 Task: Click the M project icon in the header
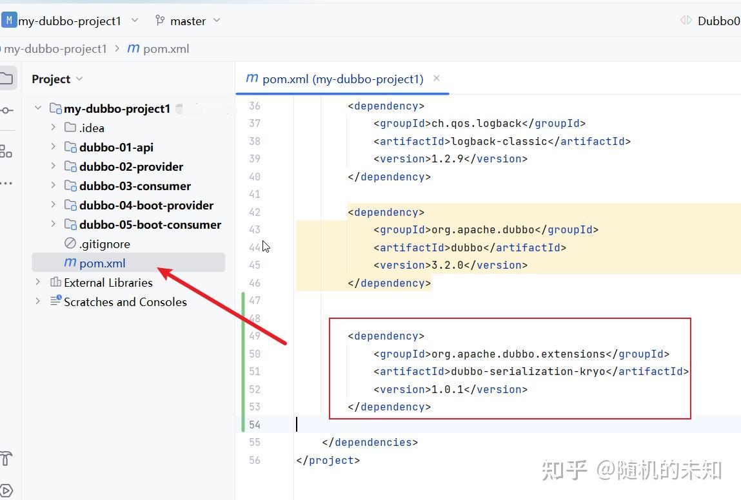pos(8,20)
